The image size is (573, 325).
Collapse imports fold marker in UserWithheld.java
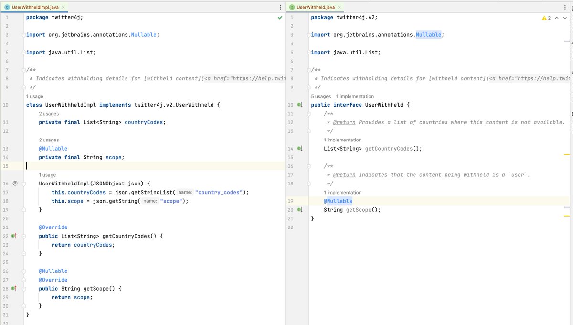pos(308,35)
